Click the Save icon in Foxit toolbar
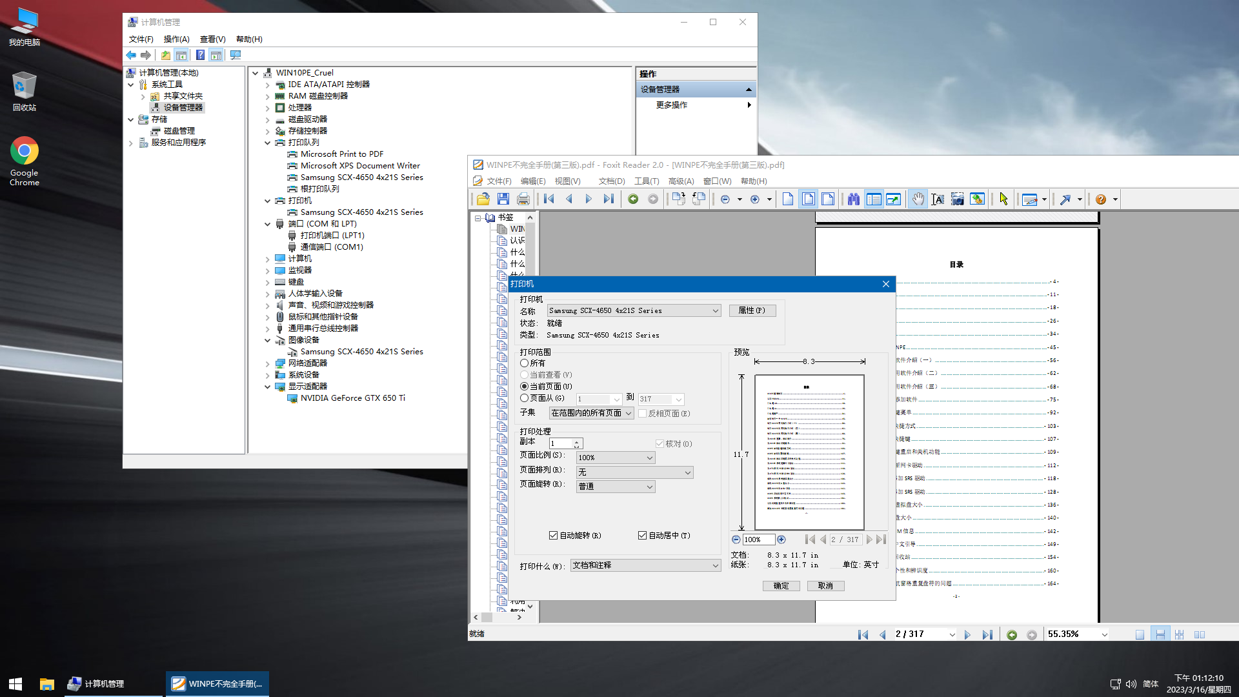Image resolution: width=1239 pixels, height=697 pixels. tap(503, 199)
